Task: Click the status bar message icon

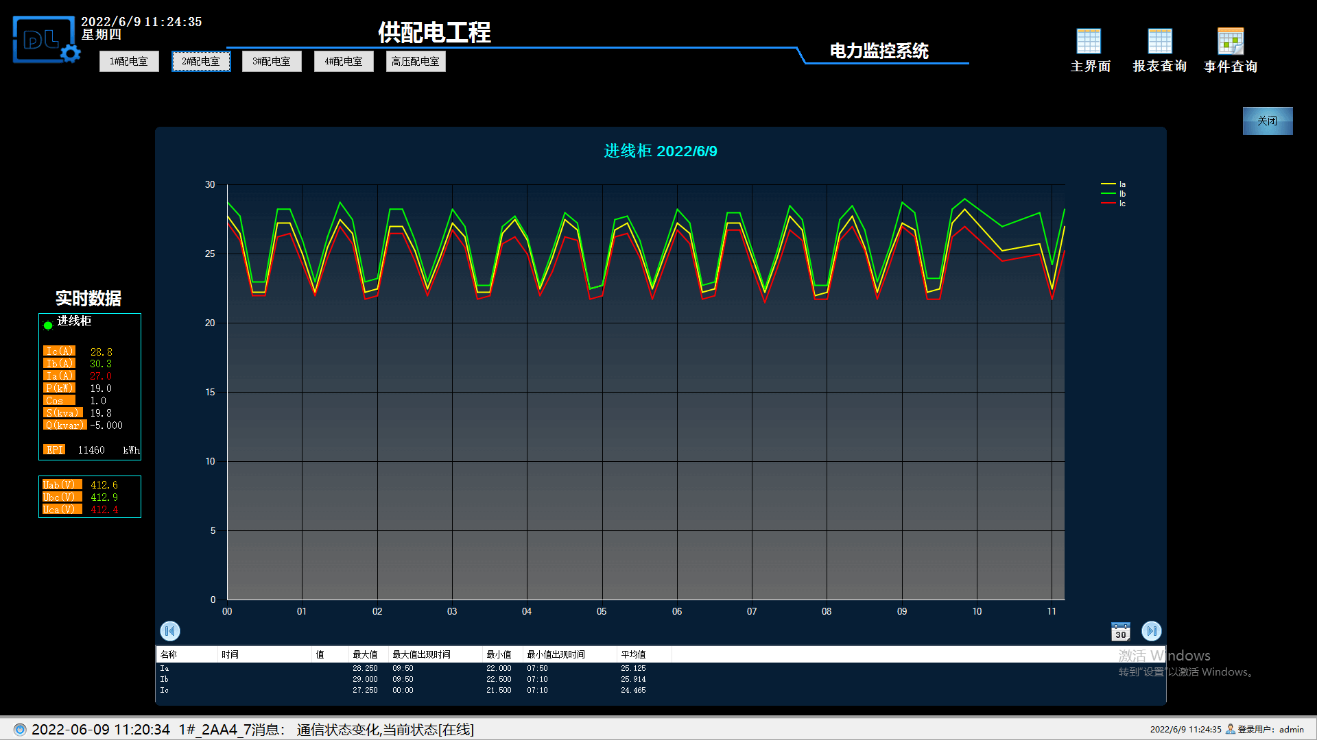Action: tap(20, 729)
